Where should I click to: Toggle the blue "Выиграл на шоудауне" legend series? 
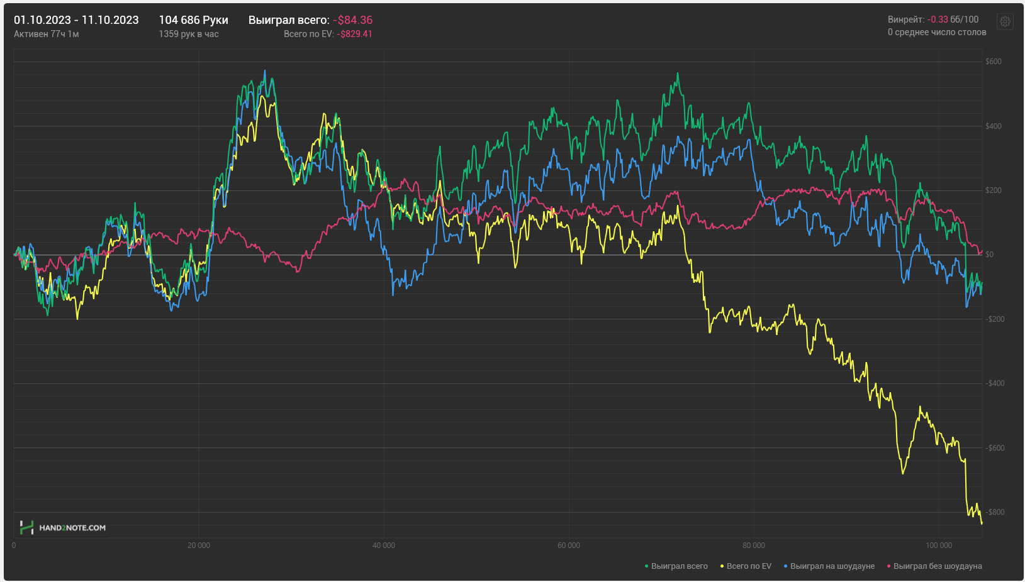(x=829, y=566)
